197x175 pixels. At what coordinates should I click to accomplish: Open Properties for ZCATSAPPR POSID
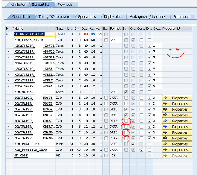coord(177,104)
